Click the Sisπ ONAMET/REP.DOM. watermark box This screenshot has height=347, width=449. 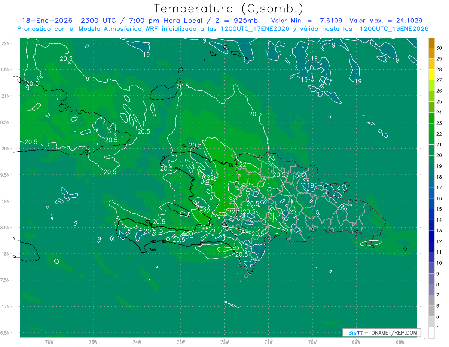tap(381, 332)
